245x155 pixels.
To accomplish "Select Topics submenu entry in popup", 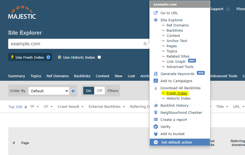I will pyautogui.click(x=172, y=51).
